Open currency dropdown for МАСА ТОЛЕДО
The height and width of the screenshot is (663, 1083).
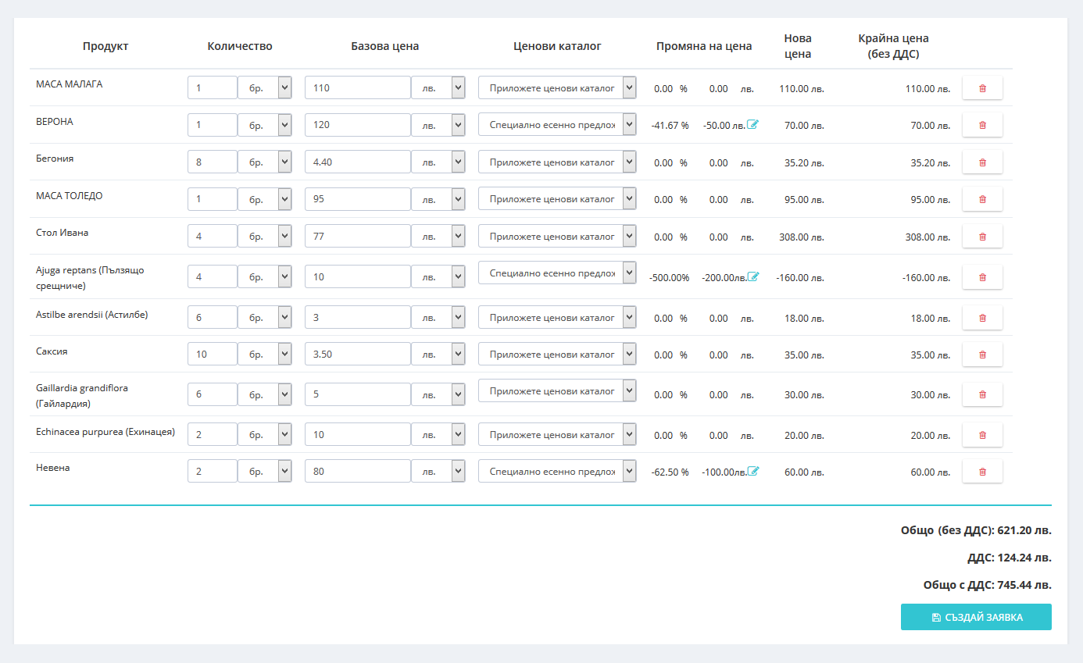pyautogui.click(x=438, y=198)
